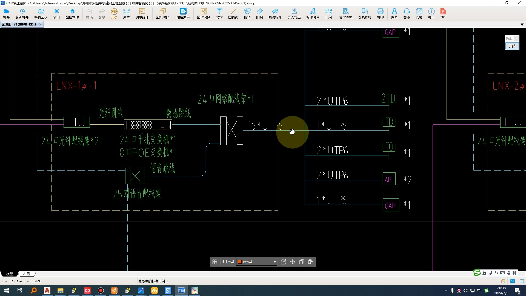
Task: Expand the 未分类 annotation category dropdown
Action: click(x=275, y=262)
